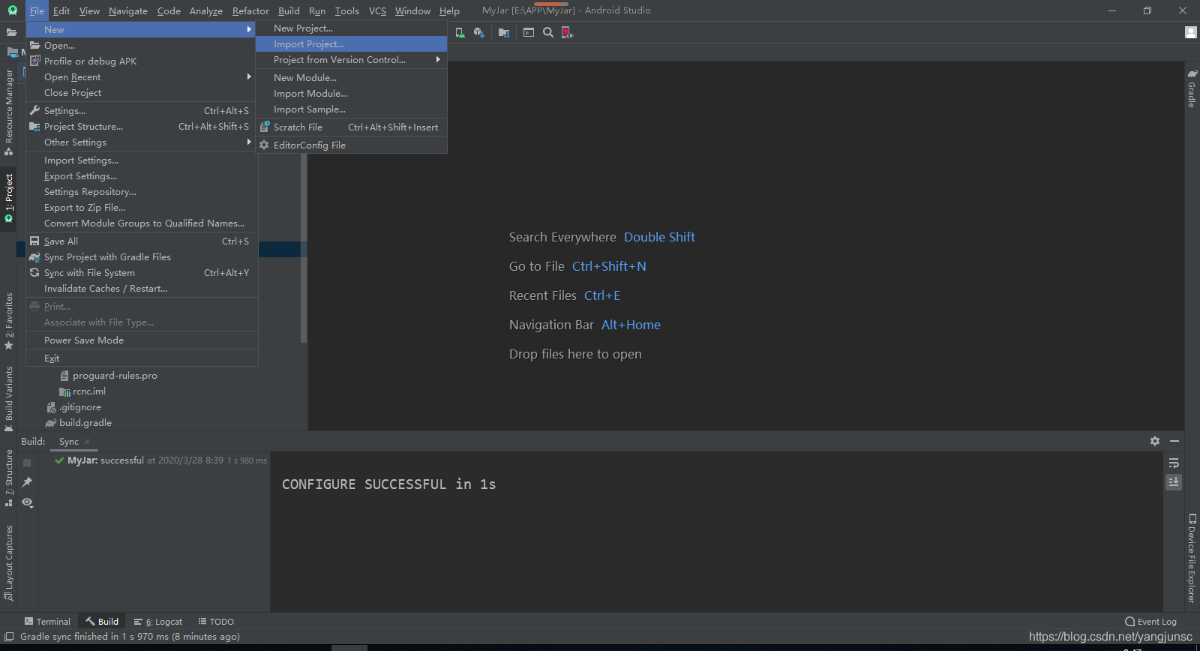
Task: Select Power Save Mode
Action: [x=142, y=340]
